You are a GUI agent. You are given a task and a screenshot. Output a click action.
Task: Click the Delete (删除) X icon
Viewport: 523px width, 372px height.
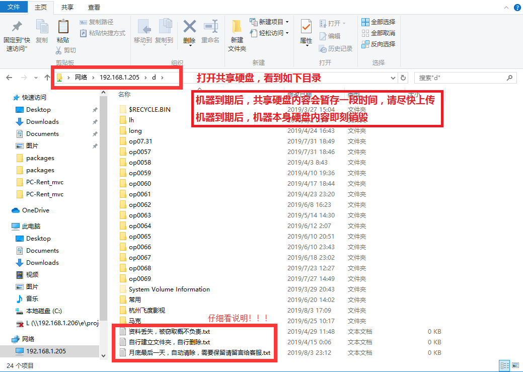(x=189, y=27)
